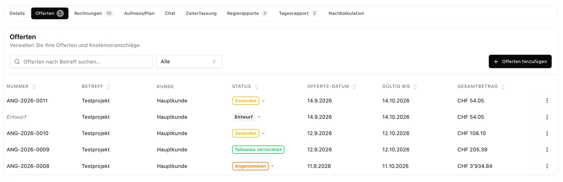Open row actions menu for ANG-2026-0010

(547, 133)
